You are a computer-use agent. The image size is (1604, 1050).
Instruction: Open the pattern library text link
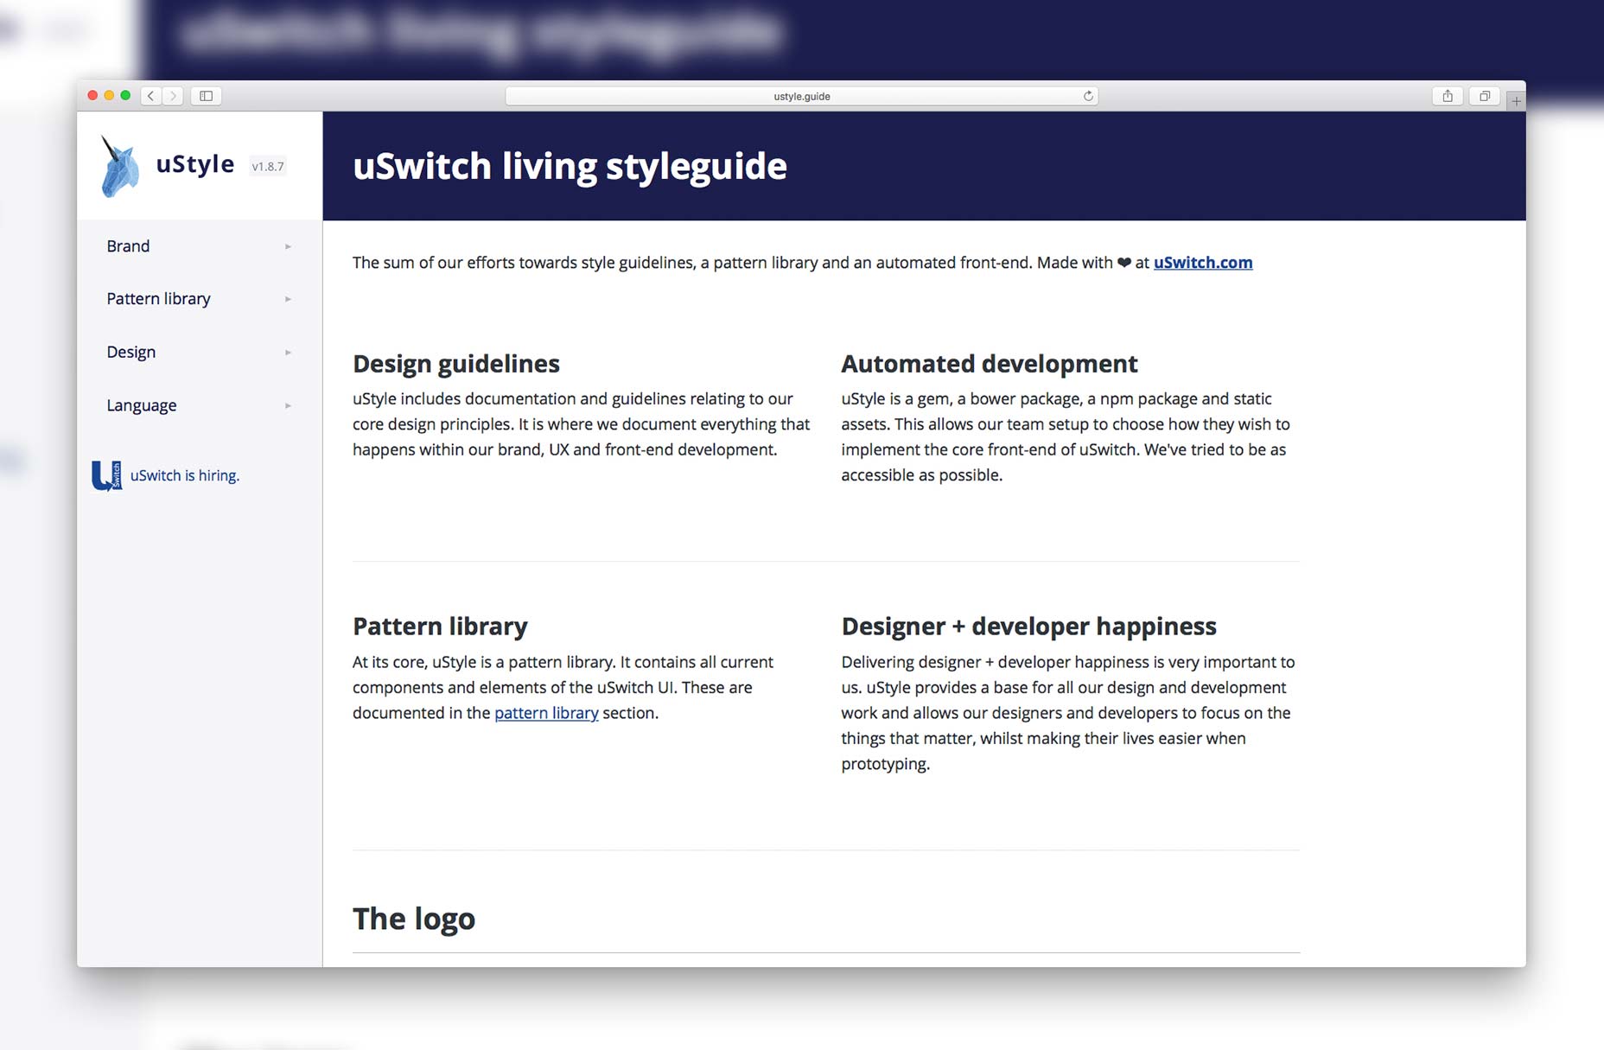point(546,712)
